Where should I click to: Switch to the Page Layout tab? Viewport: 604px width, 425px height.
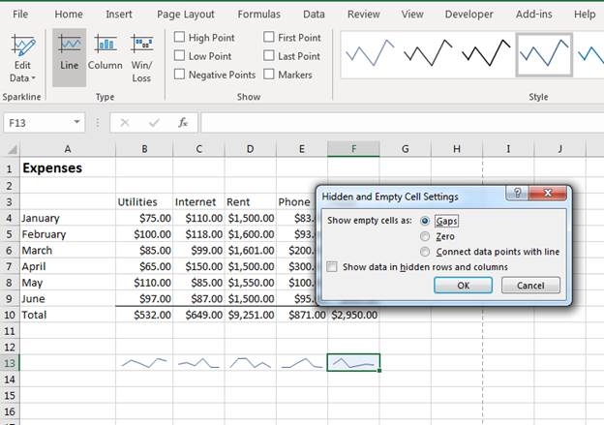(x=185, y=15)
